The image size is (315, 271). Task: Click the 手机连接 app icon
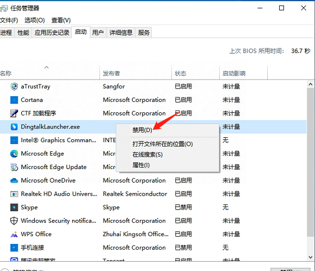14,248
